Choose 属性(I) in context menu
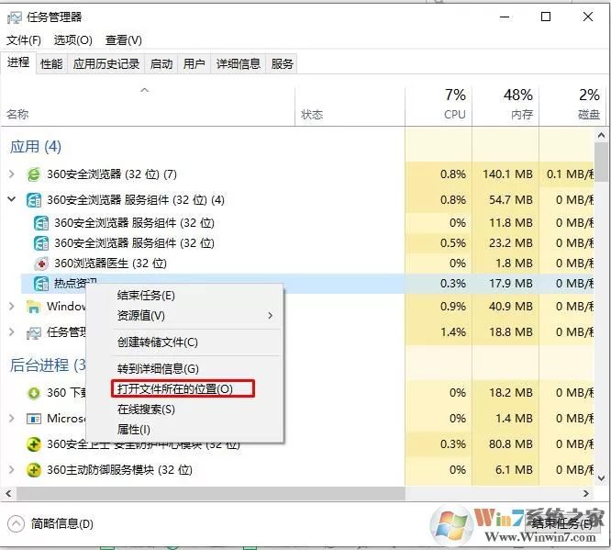This screenshot has height=550, width=611. click(134, 430)
